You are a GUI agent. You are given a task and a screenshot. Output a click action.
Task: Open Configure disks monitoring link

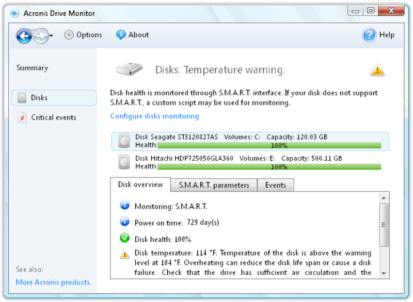point(154,116)
